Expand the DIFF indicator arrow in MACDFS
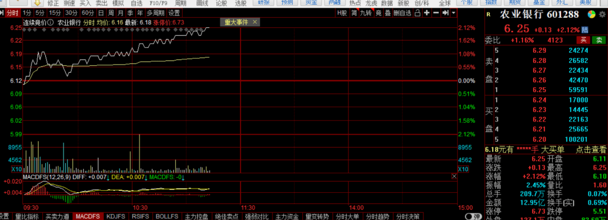Viewport: 608px width, 220px height. click(108, 177)
